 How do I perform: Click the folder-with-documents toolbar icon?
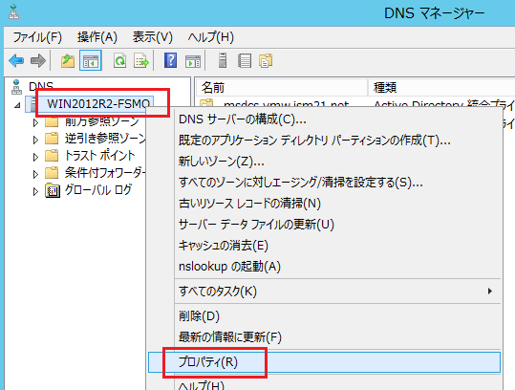pos(266,61)
